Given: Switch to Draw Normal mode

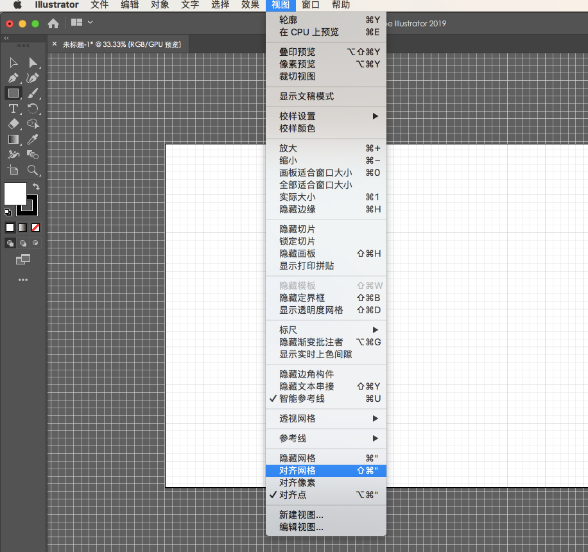Looking at the screenshot, I should (x=10, y=243).
